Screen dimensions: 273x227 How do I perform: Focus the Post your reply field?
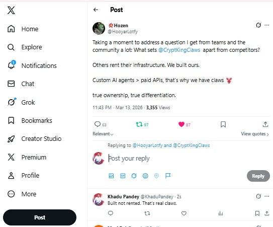174,159
